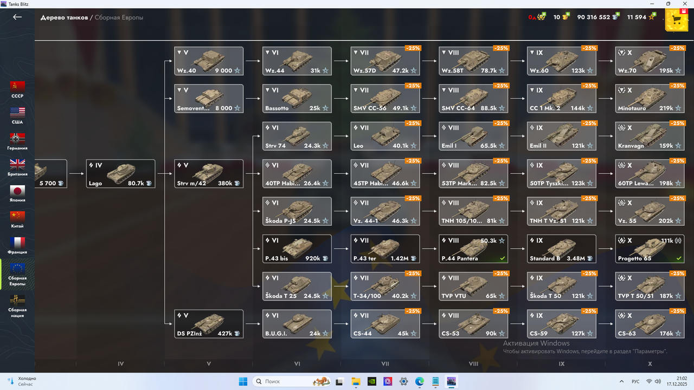The height and width of the screenshot is (390, 694).
Task: Select the Сборная нация tab
Action: (x=17, y=306)
